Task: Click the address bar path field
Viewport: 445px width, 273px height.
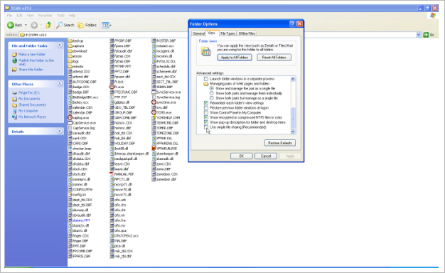Action: (218, 35)
